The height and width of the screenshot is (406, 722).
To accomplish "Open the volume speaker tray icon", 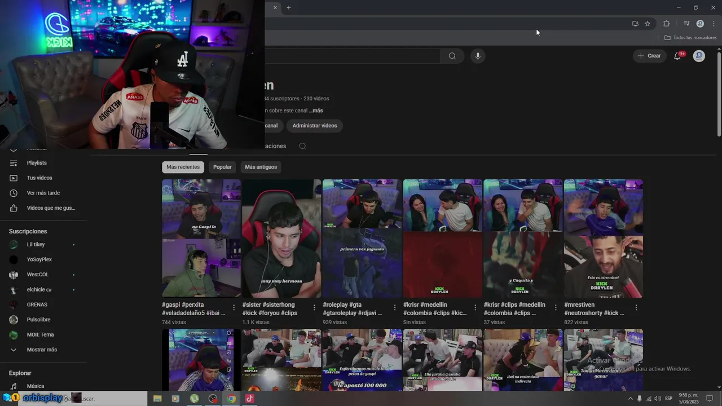I will [658, 399].
